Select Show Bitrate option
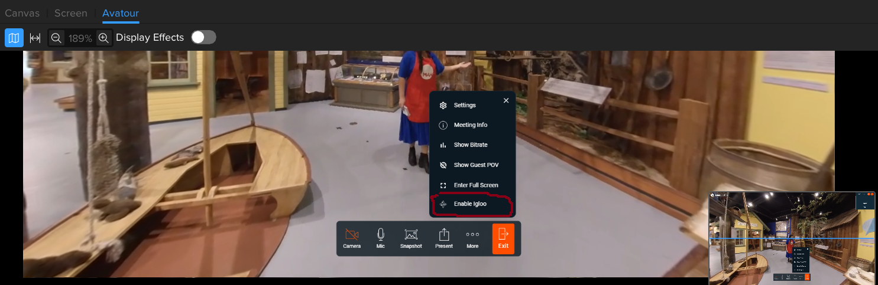This screenshot has height=285, width=878. click(470, 145)
